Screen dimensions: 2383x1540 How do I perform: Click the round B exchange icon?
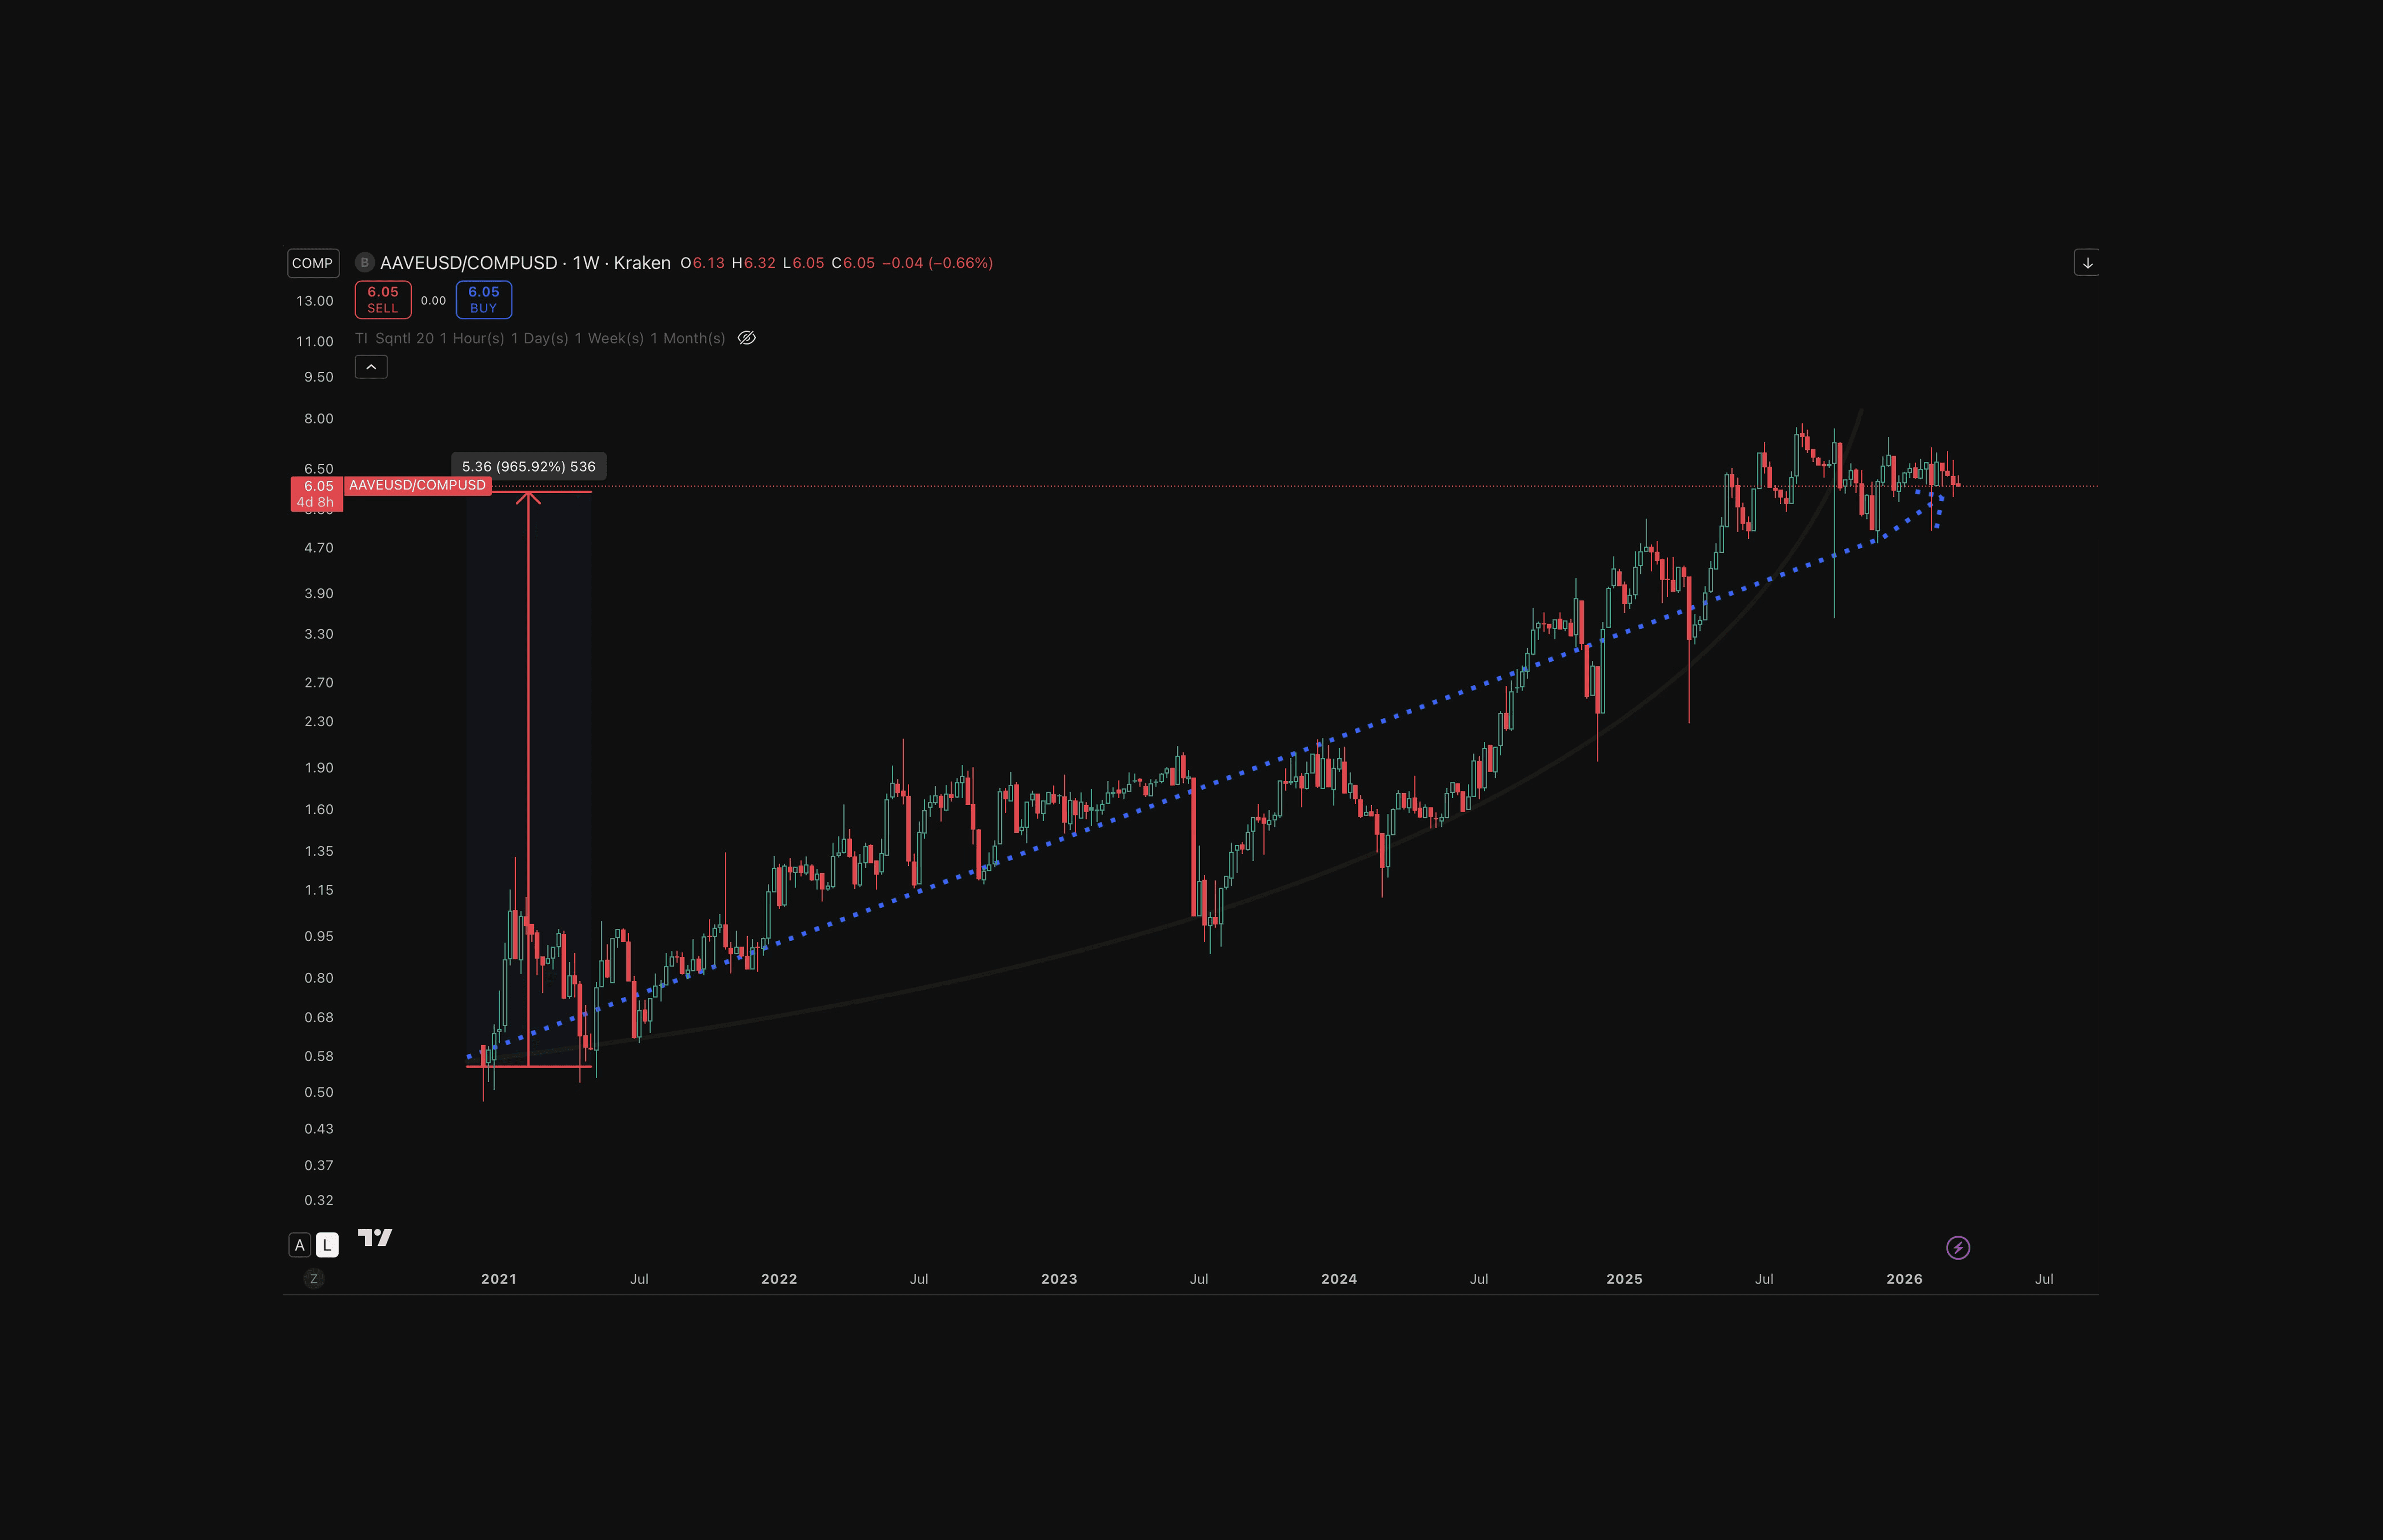(365, 263)
